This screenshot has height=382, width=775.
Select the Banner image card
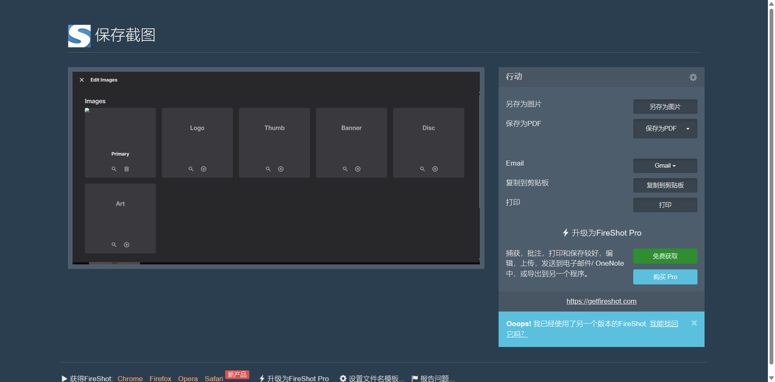coord(351,143)
